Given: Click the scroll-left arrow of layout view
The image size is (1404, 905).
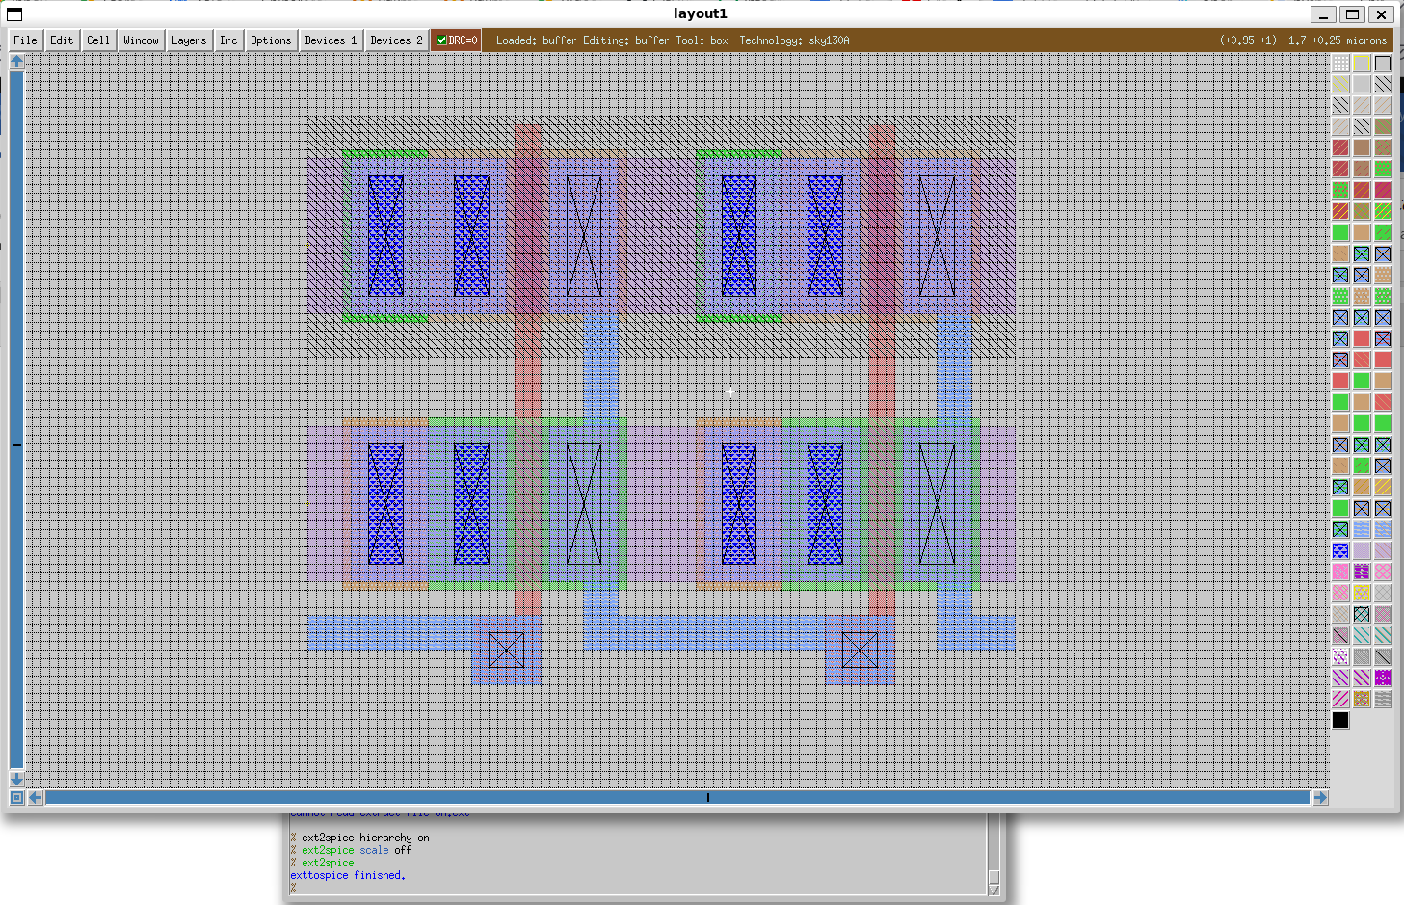Looking at the screenshot, I should [36, 798].
